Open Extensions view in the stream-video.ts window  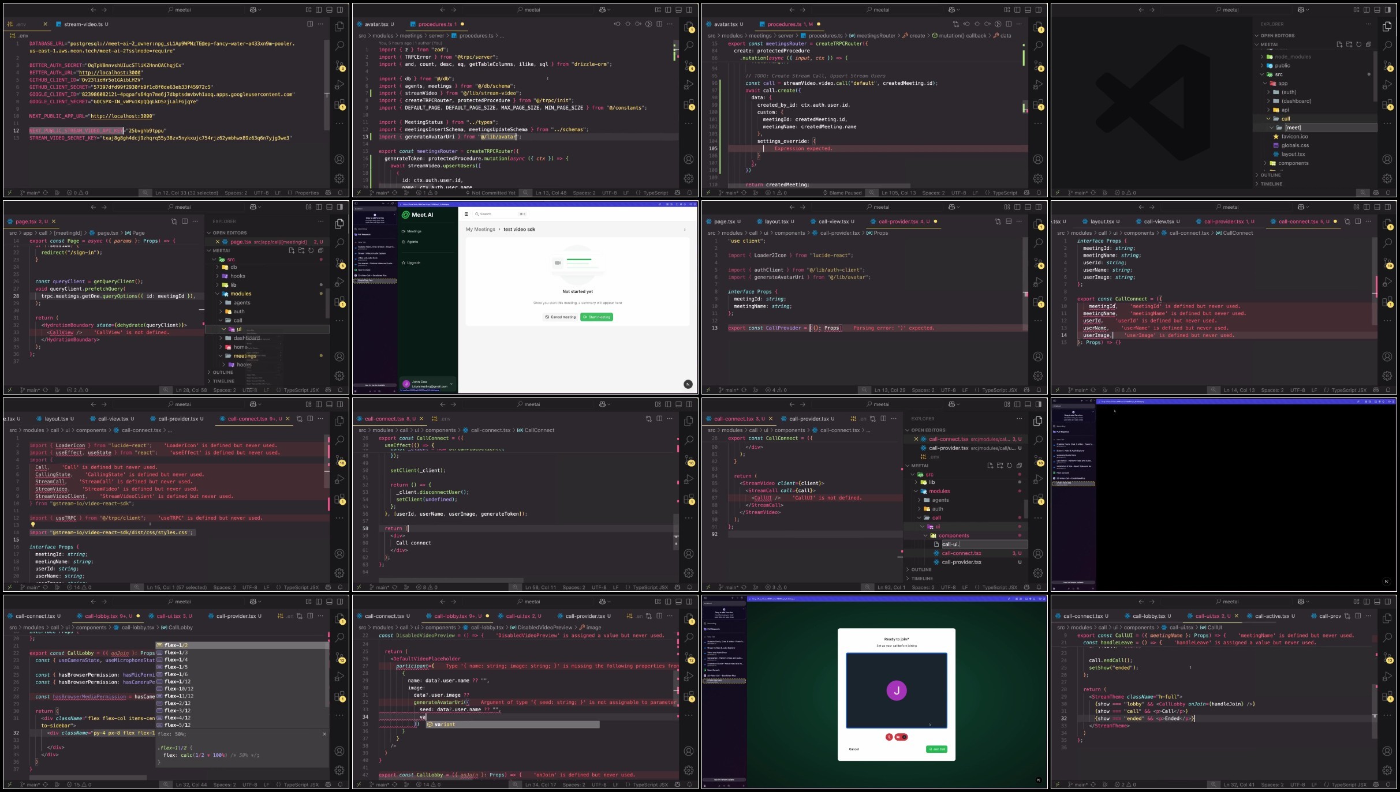pos(339,104)
